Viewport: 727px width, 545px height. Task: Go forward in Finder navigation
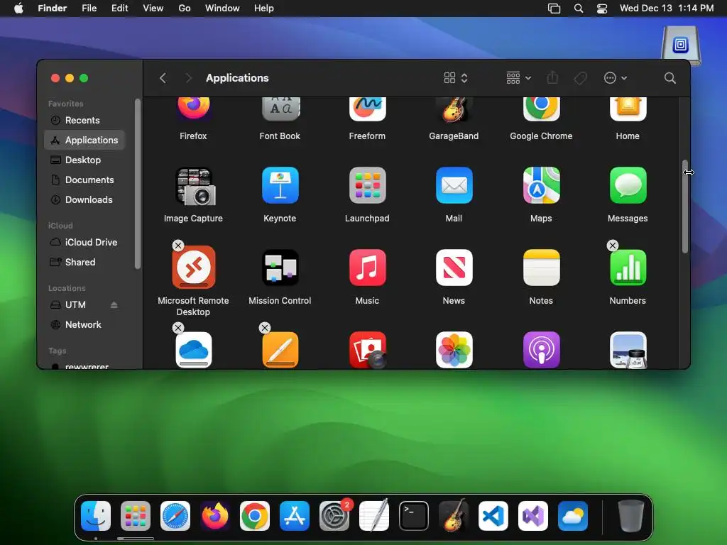click(x=188, y=78)
